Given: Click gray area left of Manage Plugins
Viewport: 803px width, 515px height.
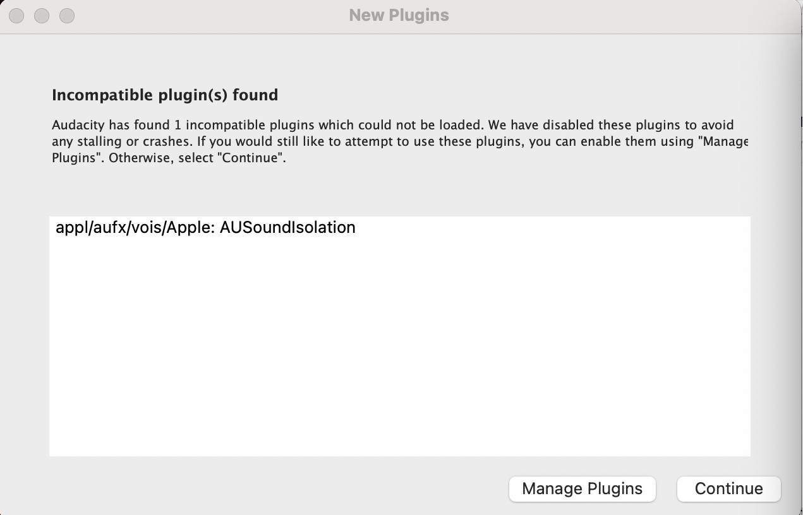Looking at the screenshot, I should (284, 488).
